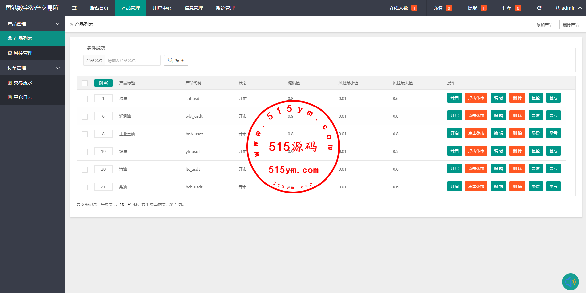Switch to the 用户中心 top menu
586x293 pixels.
162,8
